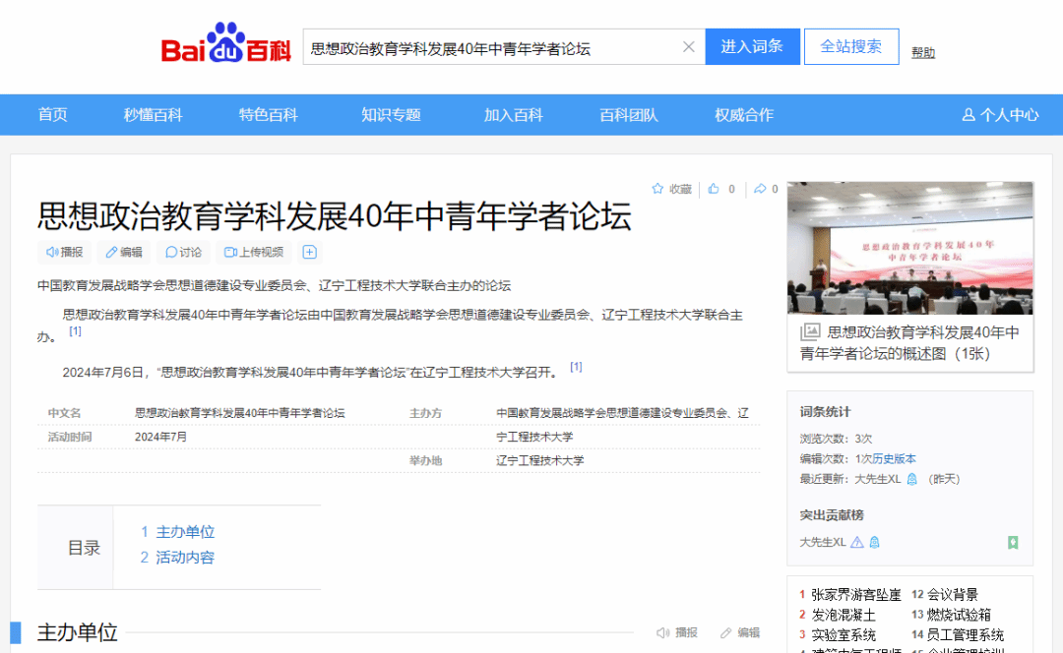Click 全站搜索 button
Image resolution: width=1063 pixels, height=653 pixels.
(x=851, y=47)
